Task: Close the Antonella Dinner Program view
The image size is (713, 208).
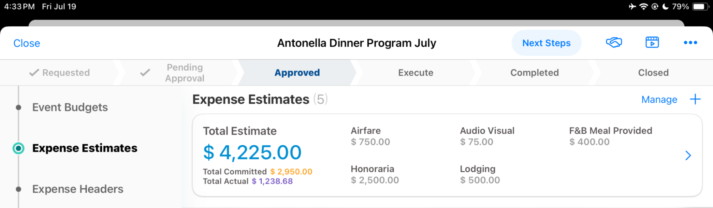Action: 27,43
